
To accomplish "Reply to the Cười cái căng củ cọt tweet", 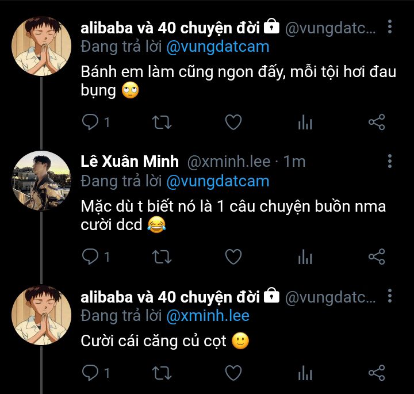I will (90, 373).
